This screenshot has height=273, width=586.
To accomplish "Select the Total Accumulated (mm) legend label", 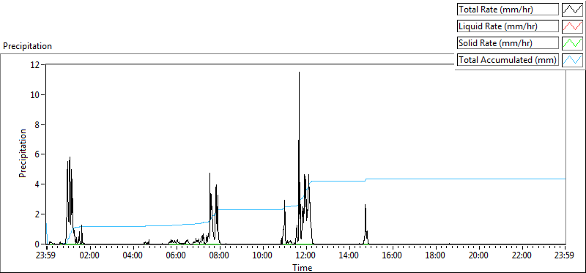I will pyautogui.click(x=508, y=60).
